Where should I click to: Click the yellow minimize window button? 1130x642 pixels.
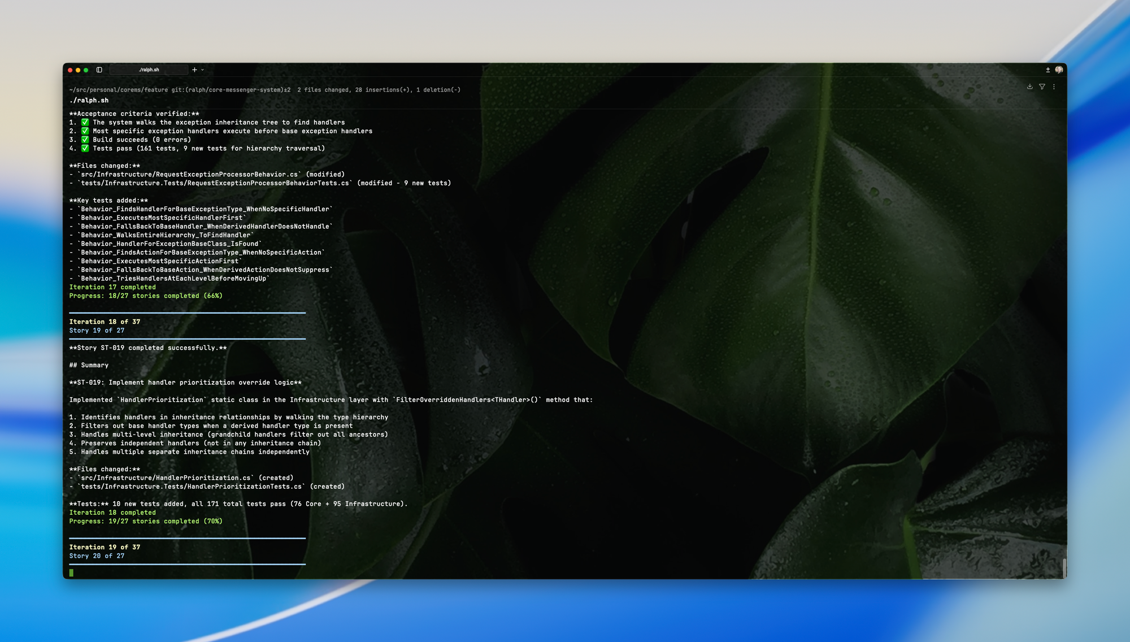coord(78,70)
